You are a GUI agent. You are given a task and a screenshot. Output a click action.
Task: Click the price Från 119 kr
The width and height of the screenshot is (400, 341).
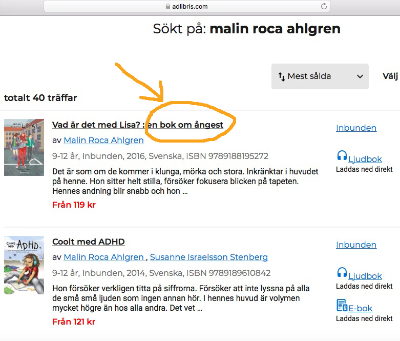pos(74,205)
